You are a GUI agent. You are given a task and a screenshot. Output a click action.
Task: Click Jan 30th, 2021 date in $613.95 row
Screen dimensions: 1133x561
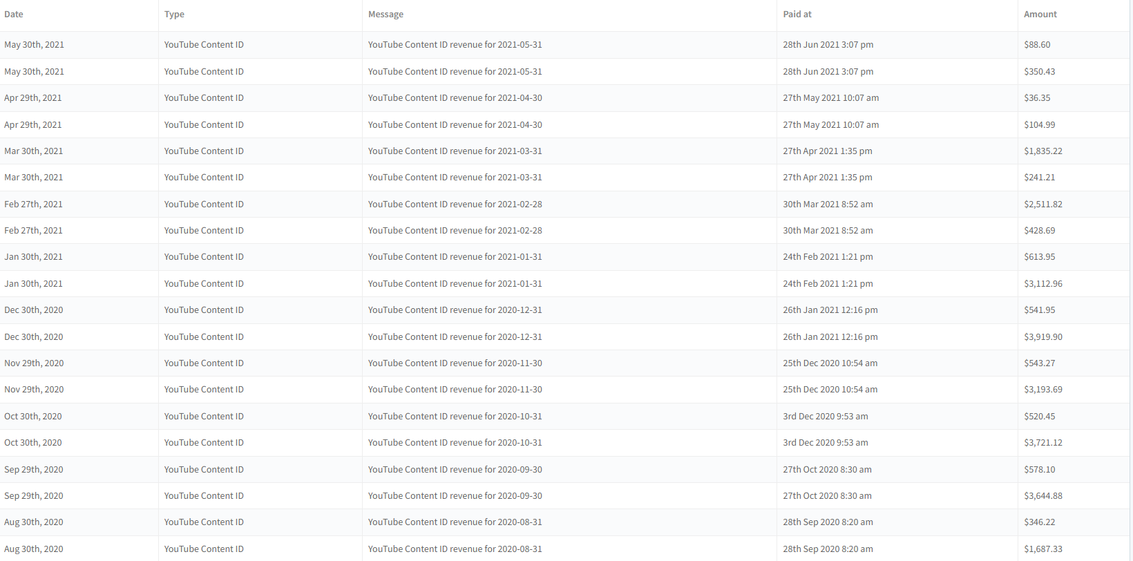pos(33,257)
